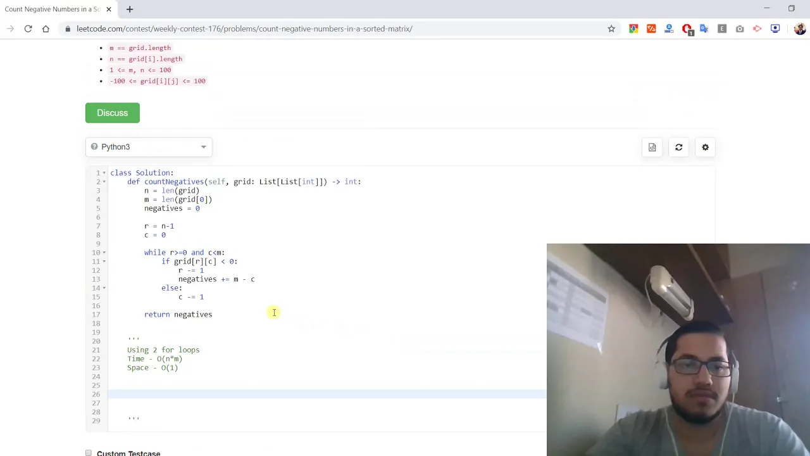Open the orange slash extension icon
The width and height of the screenshot is (810, 456).
point(651,28)
